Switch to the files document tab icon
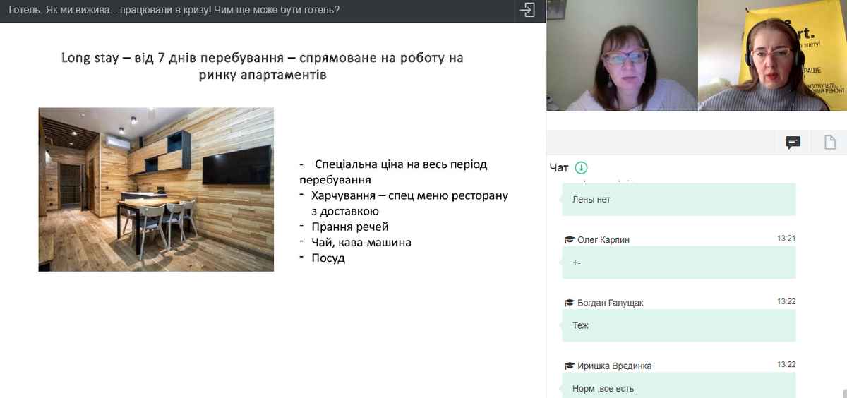847x398 pixels. (x=830, y=143)
